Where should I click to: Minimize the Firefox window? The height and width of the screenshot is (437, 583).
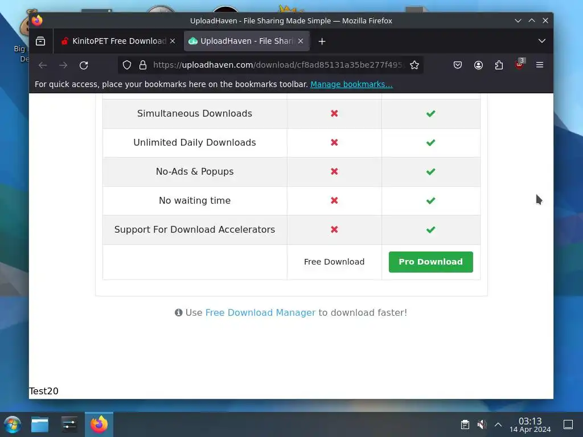coord(518,21)
